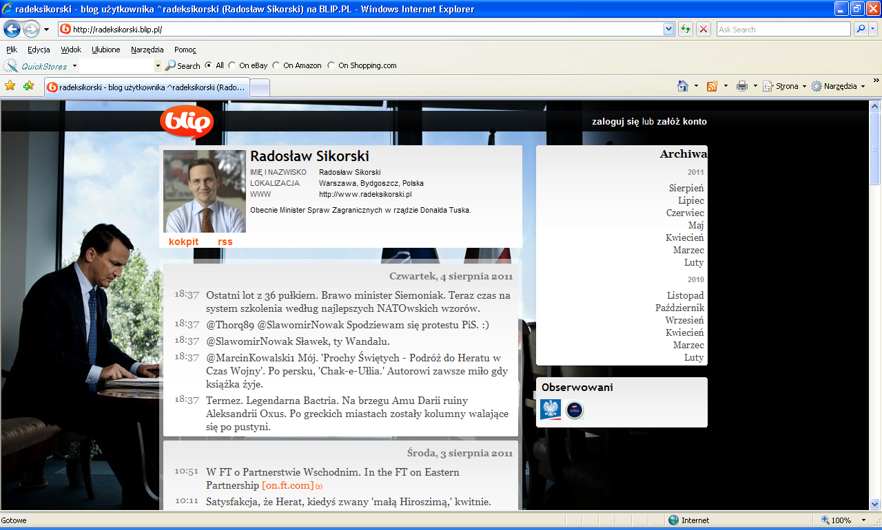Open the Narzędzia toolbar dropdown
This screenshot has height=530, width=882.
pos(838,86)
